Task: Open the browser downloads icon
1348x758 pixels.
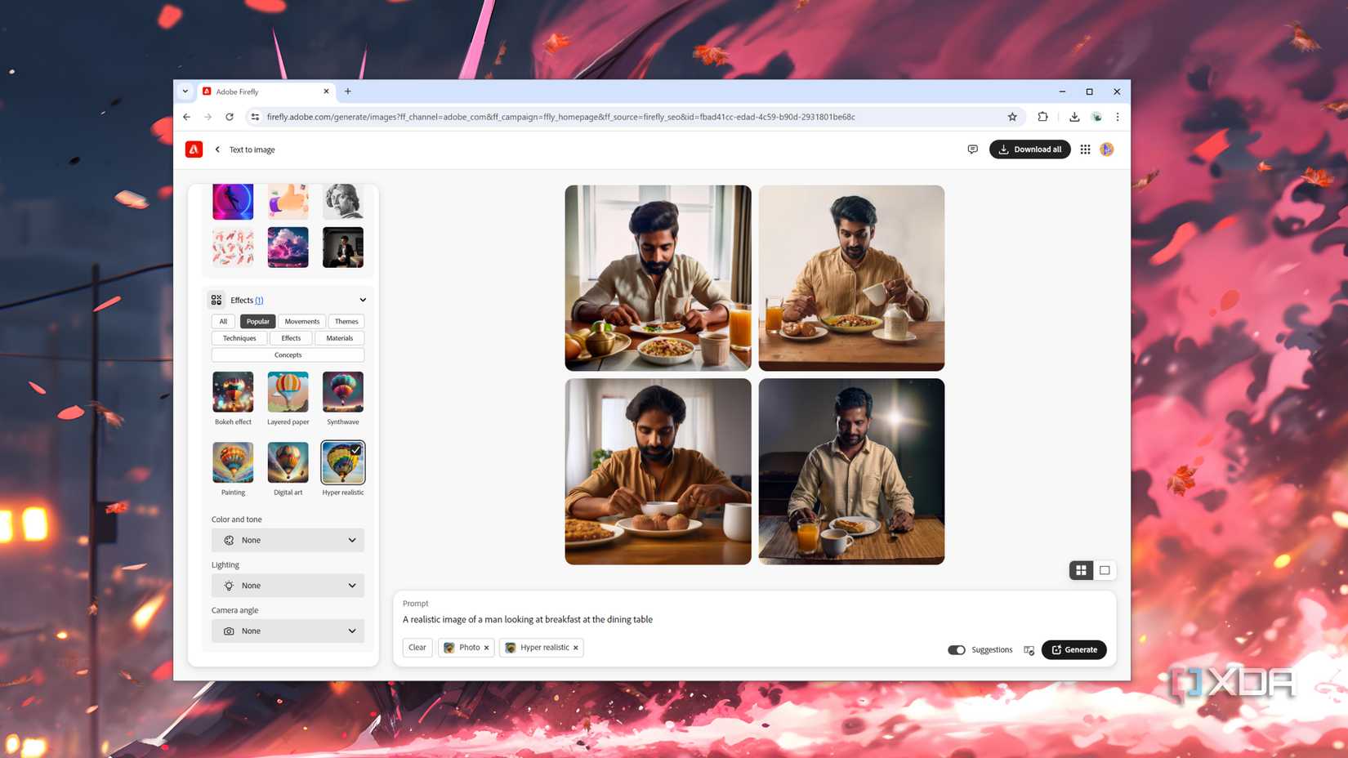Action: 1074,117
